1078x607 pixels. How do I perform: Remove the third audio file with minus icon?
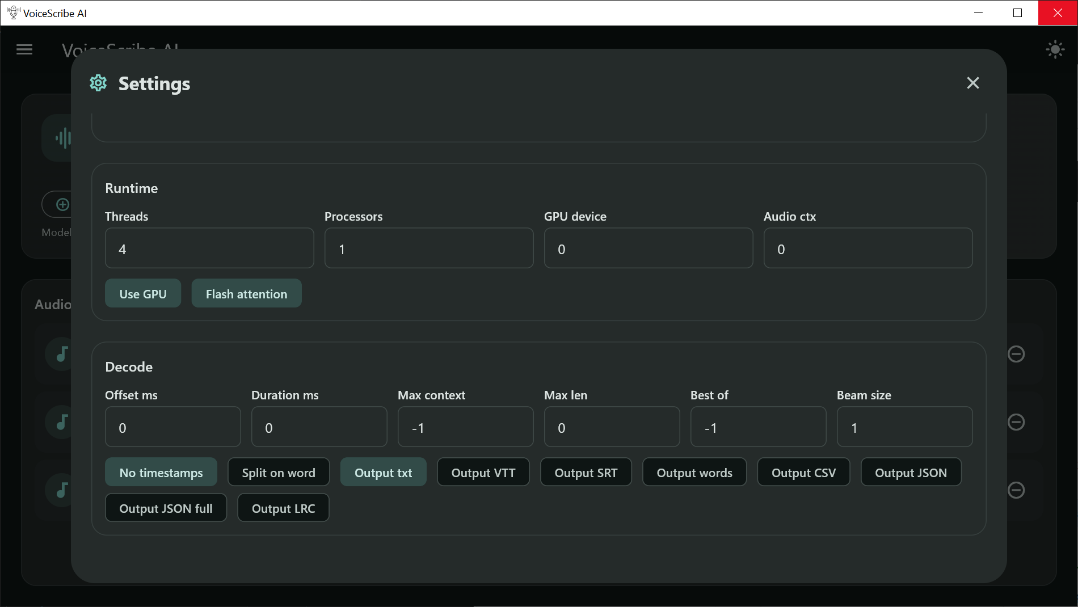(1016, 490)
